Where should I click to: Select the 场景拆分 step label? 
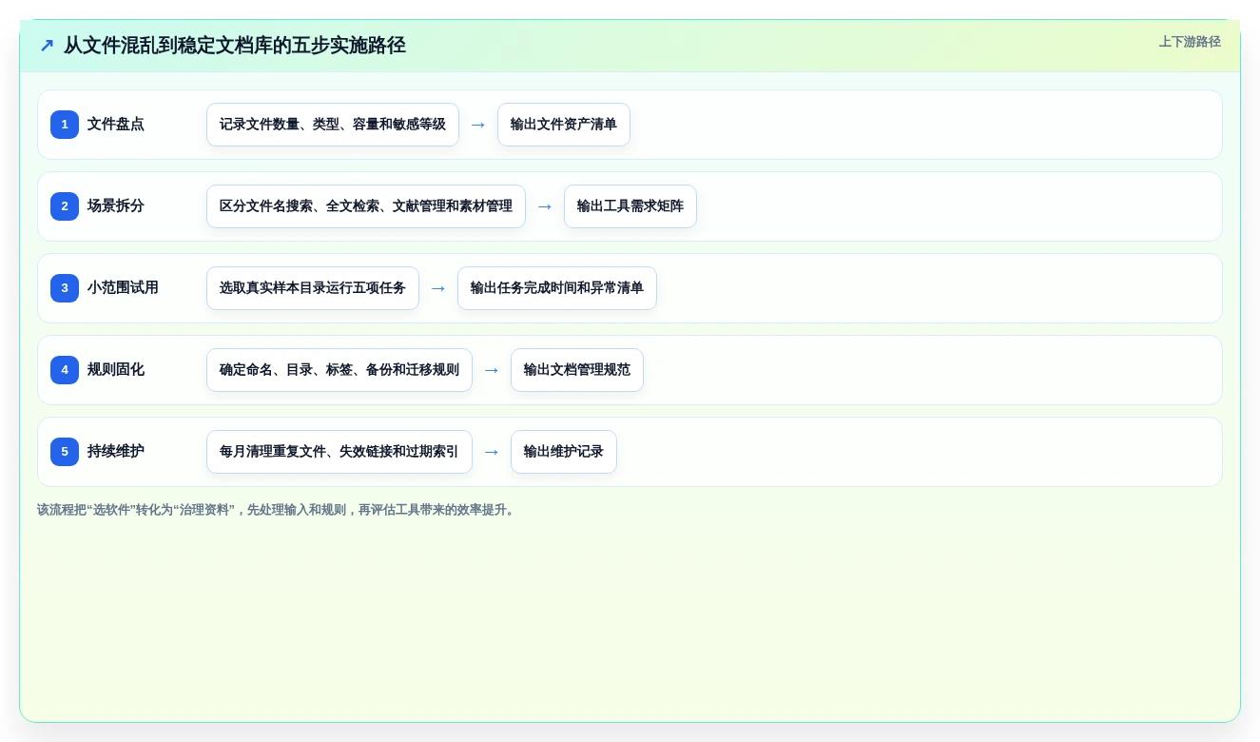click(x=116, y=206)
